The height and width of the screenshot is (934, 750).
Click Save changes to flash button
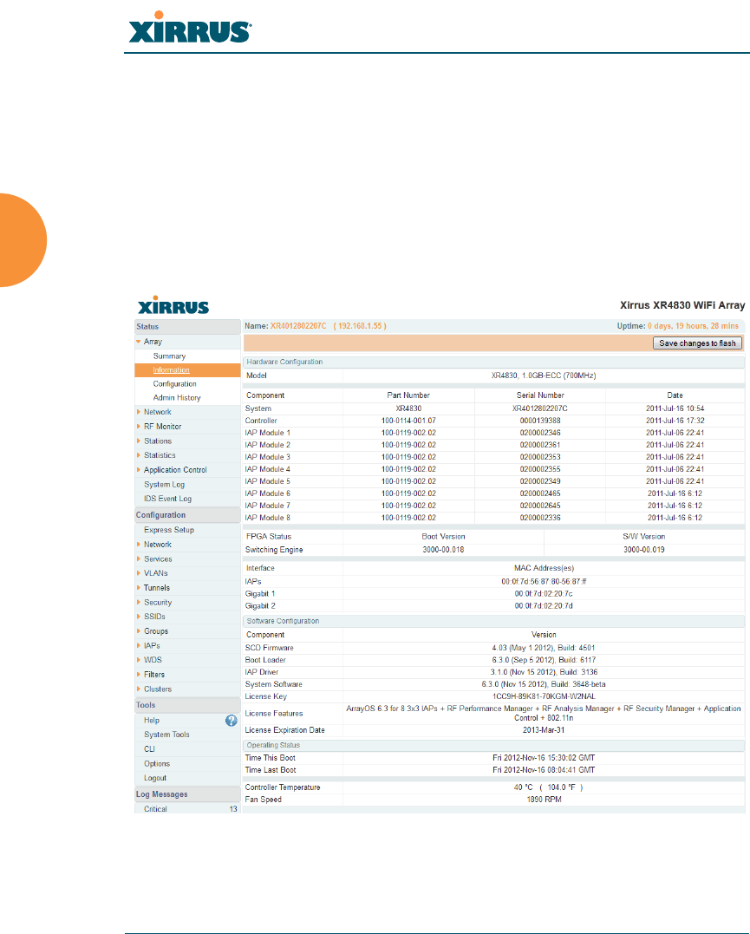point(697,343)
